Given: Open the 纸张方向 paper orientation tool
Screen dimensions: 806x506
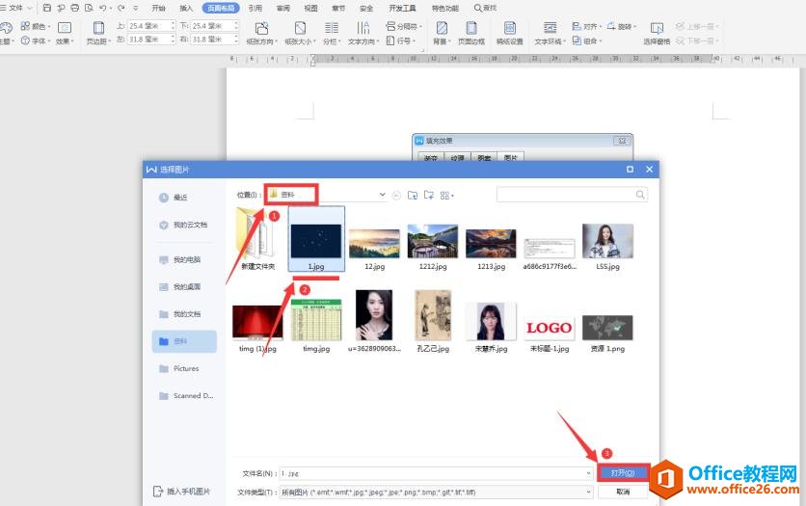Looking at the screenshot, I should pyautogui.click(x=258, y=32).
